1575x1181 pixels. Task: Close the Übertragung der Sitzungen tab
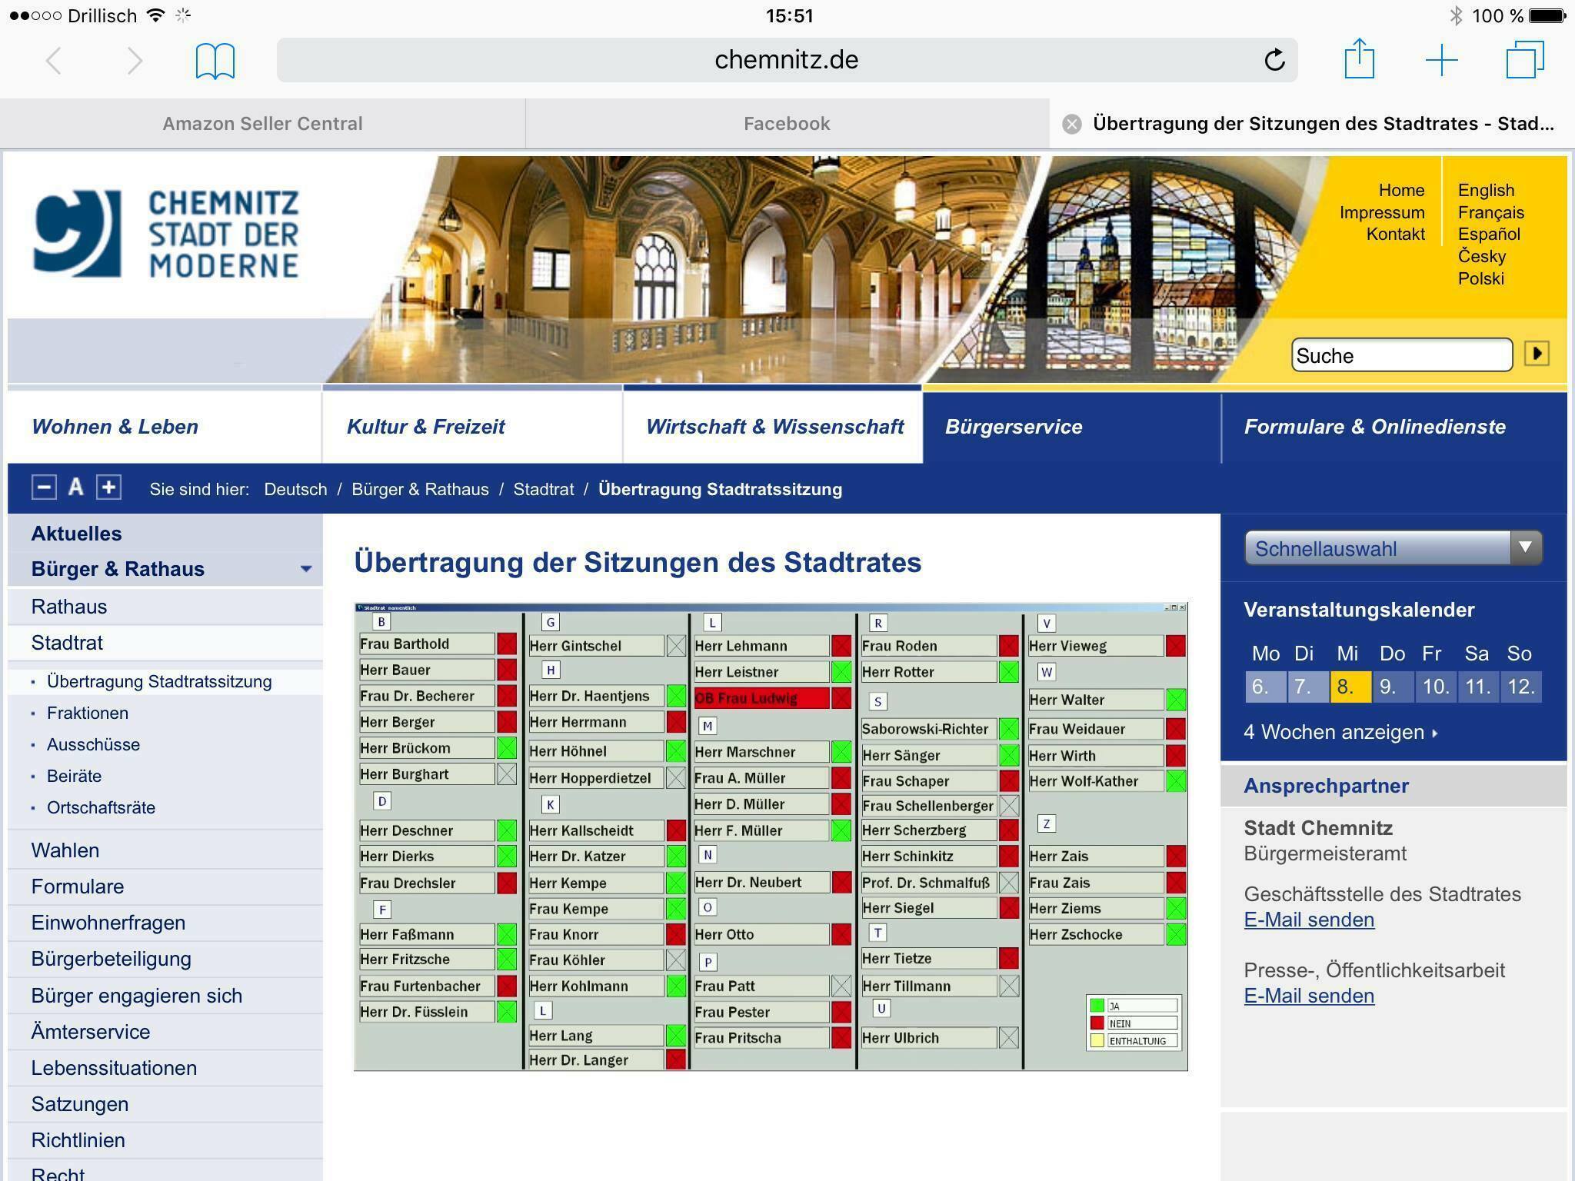[x=1071, y=124]
